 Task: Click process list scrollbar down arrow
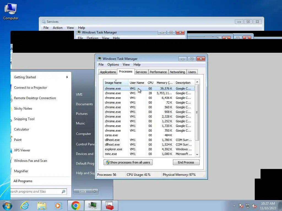[197, 154]
